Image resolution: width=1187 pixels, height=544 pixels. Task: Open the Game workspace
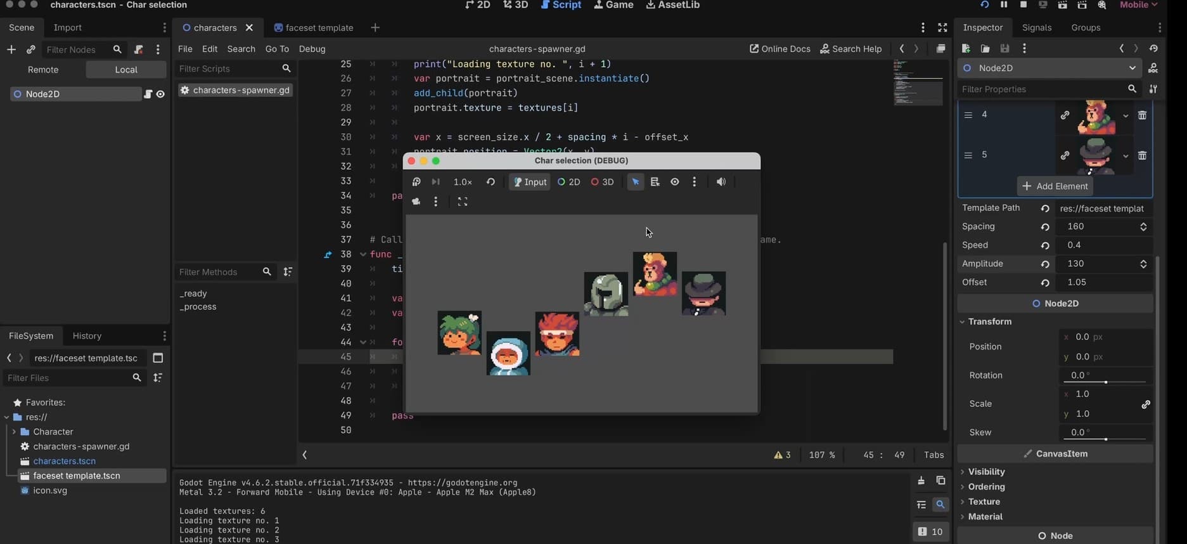[x=613, y=5]
